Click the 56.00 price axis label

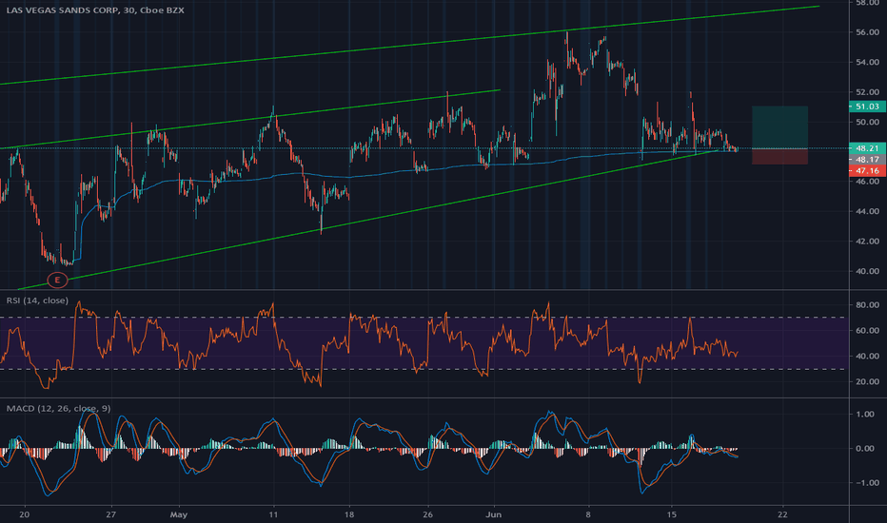(867, 32)
